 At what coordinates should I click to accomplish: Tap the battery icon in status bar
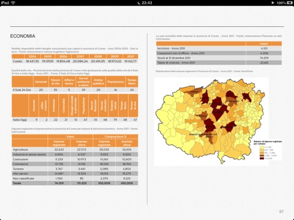pyautogui.click(x=290, y=3)
